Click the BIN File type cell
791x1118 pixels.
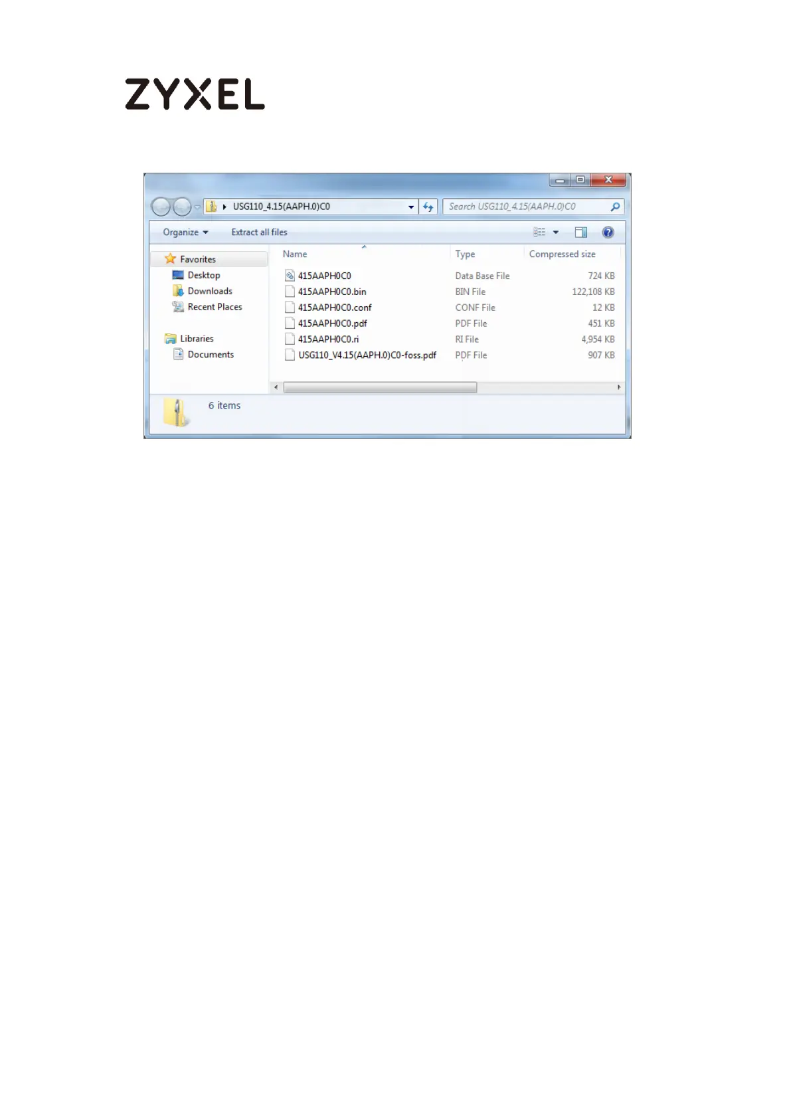pyautogui.click(x=470, y=292)
